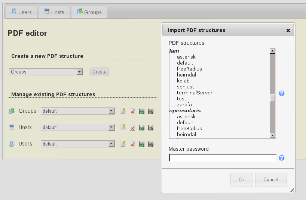Expand the Groups structure dropdown
This screenshot has height=200, width=306.
[77, 111]
